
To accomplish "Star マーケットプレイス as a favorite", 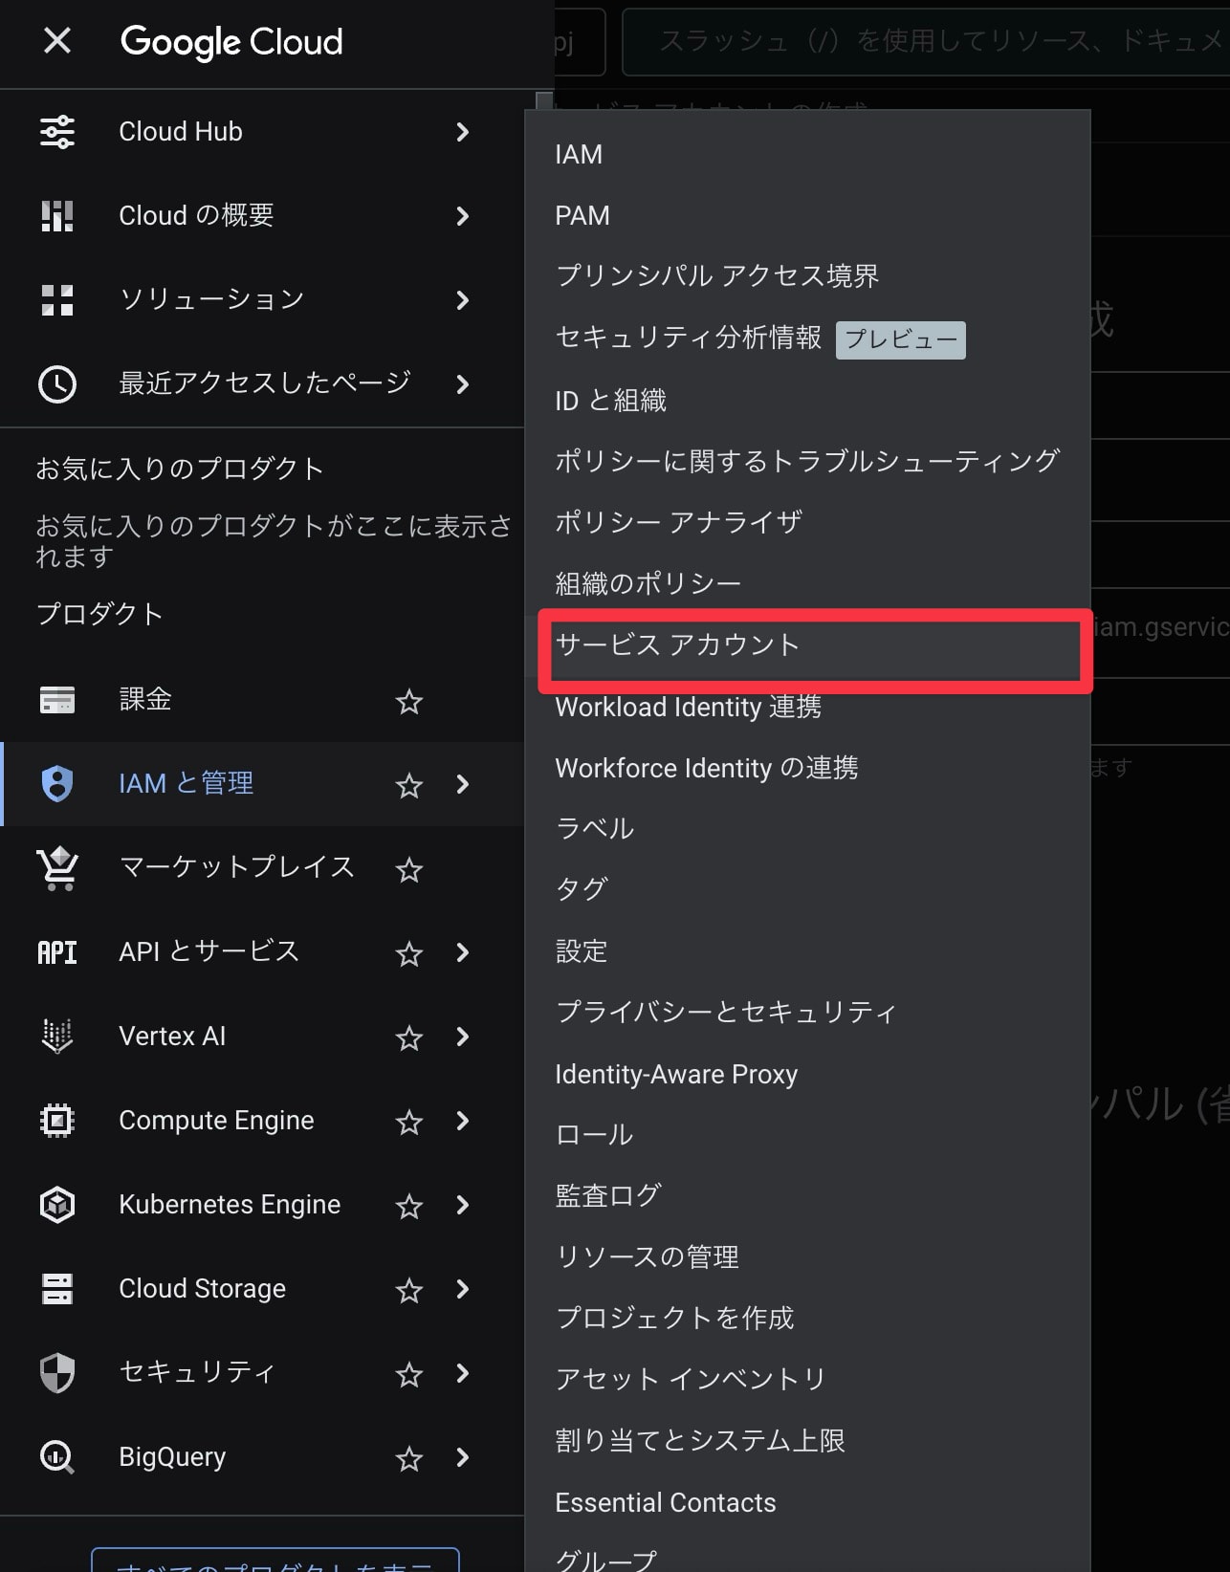I will click(x=409, y=870).
